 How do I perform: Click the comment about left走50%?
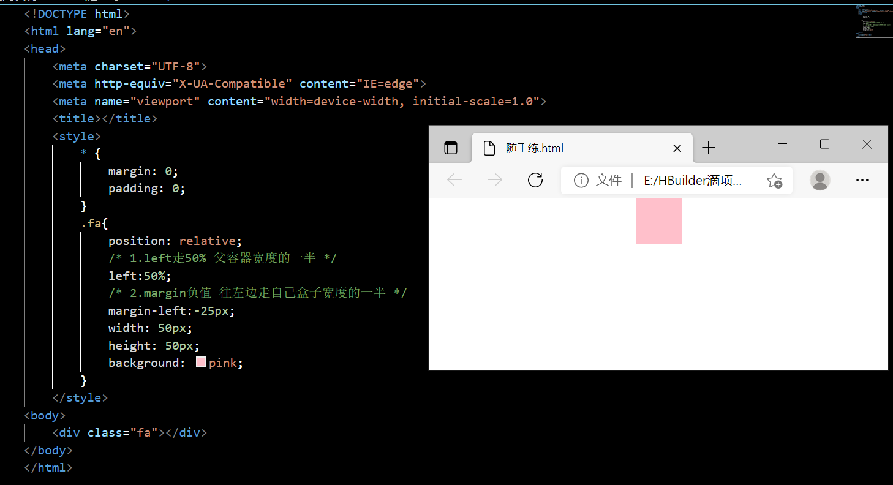[x=222, y=258]
